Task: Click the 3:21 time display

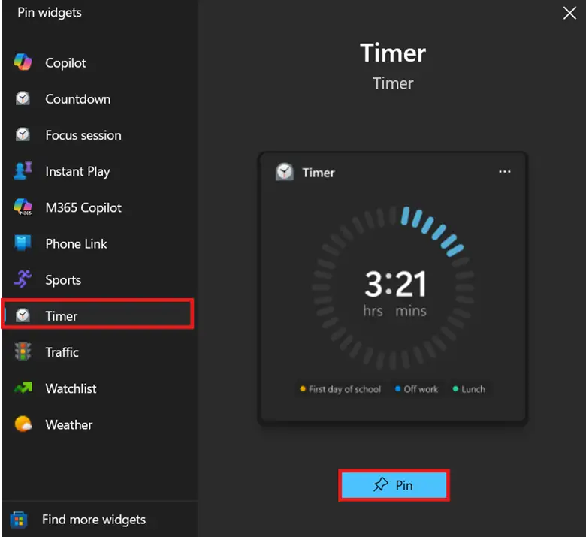Action: tap(395, 284)
